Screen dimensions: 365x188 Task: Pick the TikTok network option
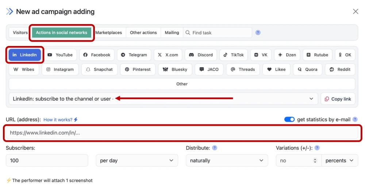point(234,55)
